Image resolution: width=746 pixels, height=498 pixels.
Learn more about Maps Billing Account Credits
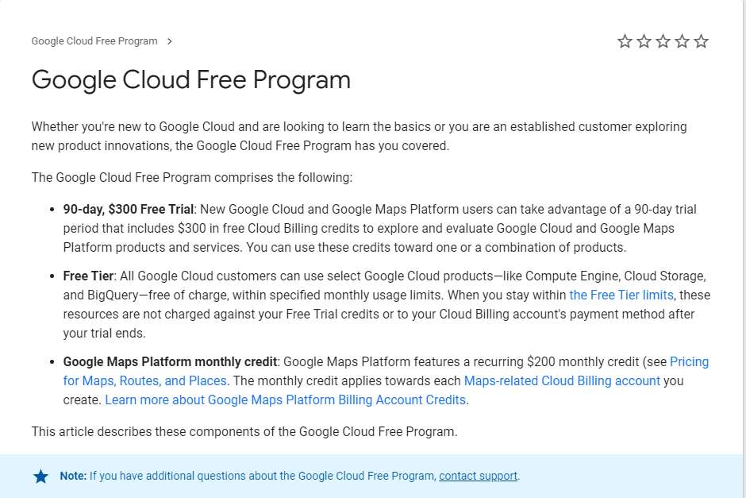[286, 400]
